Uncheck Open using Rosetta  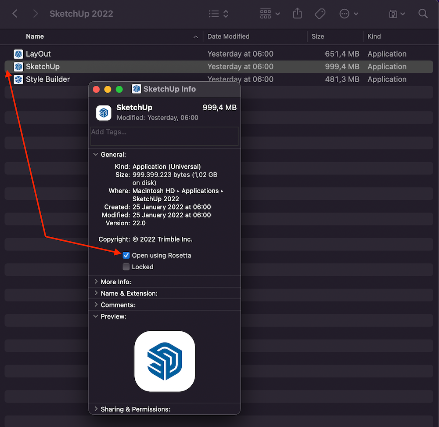click(x=126, y=255)
